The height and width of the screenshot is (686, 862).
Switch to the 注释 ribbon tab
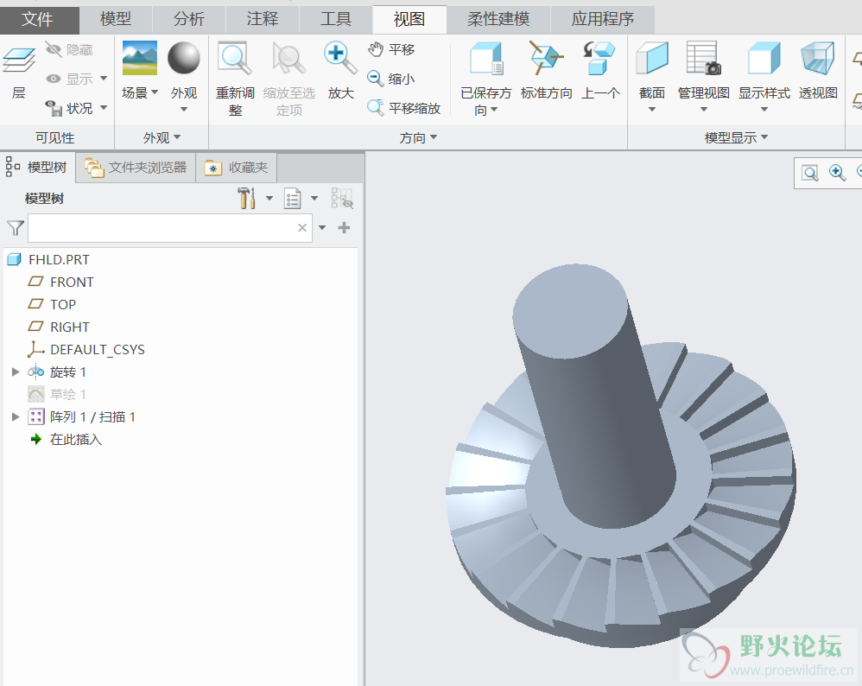coord(263,20)
